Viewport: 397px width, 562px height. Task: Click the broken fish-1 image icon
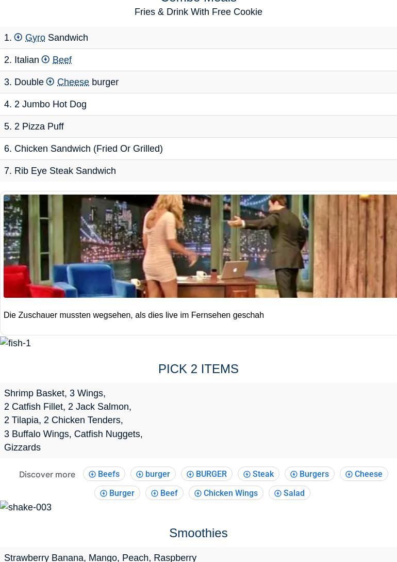pos(4,341)
